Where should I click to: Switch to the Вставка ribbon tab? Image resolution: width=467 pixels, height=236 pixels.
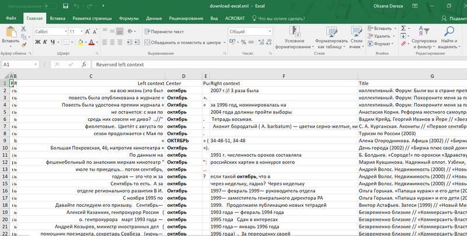point(57,18)
